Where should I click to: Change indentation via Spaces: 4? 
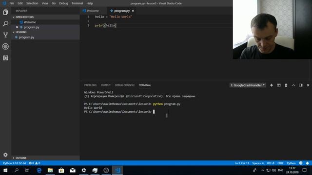click(x=258, y=163)
